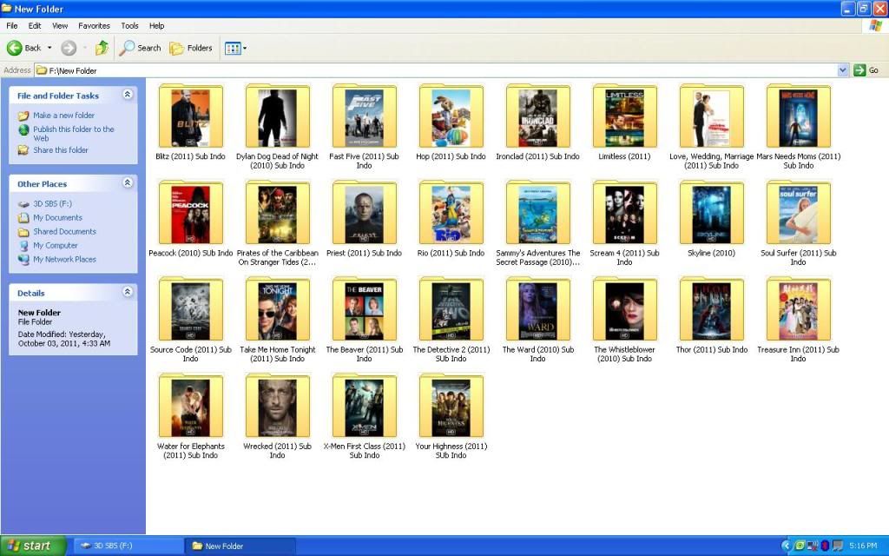Open the Edit menu
889x556 pixels.
click(x=35, y=25)
